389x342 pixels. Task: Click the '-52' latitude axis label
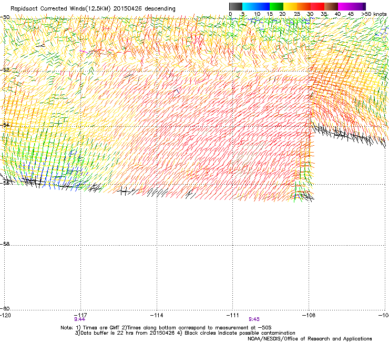tap(5, 70)
